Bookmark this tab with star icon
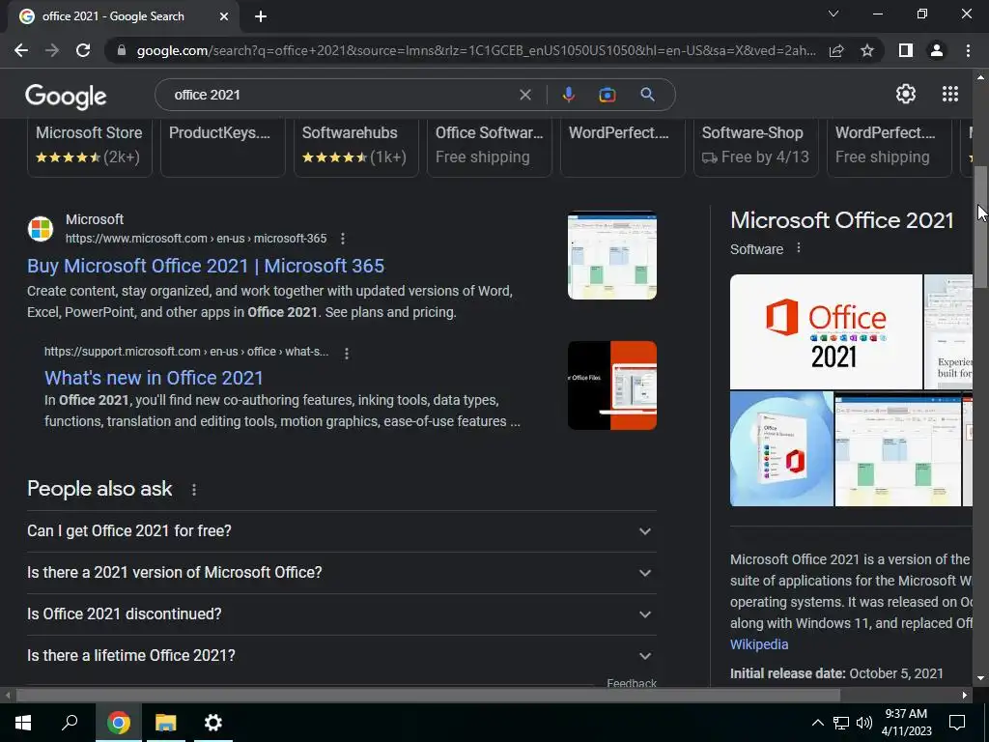This screenshot has height=742, width=989. coord(867,50)
